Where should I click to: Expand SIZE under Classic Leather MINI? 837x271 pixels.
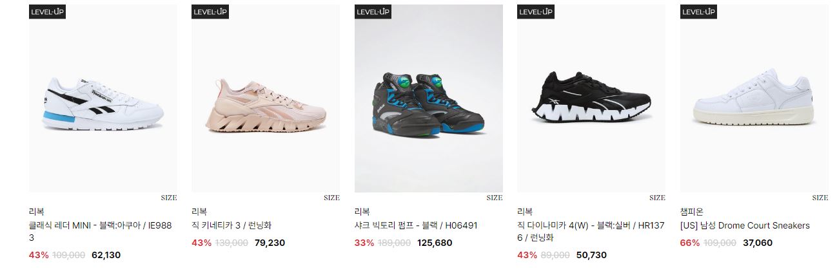pos(169,198)
